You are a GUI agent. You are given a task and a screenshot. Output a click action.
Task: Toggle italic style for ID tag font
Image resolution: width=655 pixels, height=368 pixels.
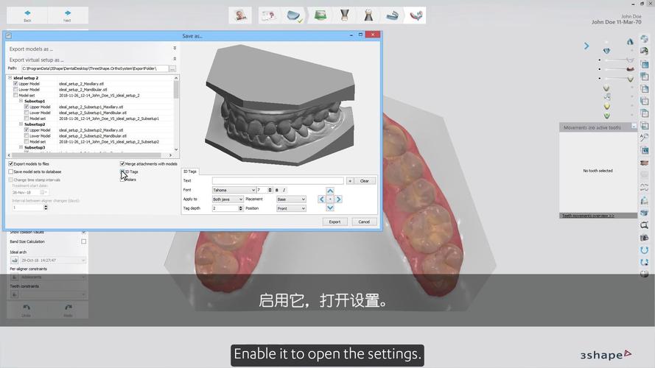(284, 190)
